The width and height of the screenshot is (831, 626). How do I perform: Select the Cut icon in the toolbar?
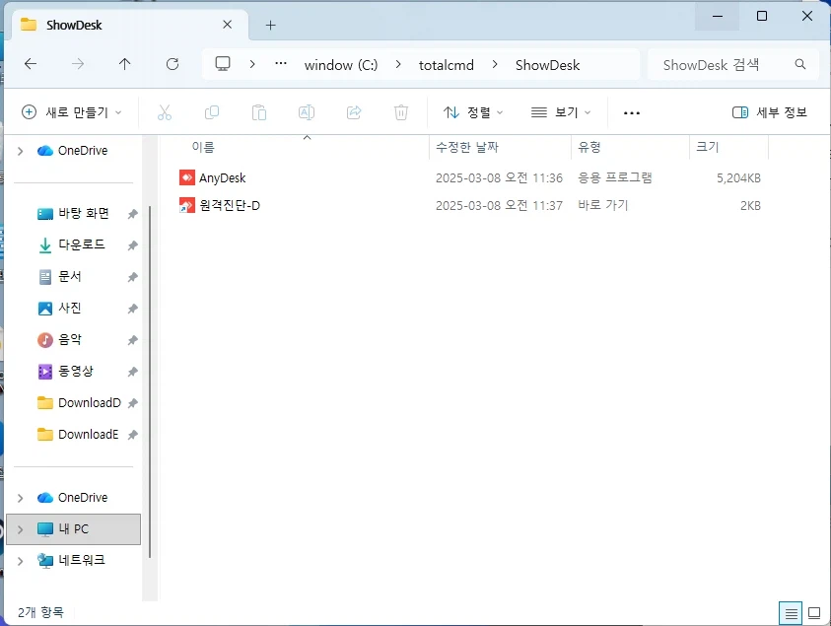(x=164, y=111)
